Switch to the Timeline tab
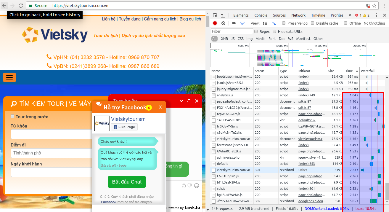The height and width of the screenshot is (212, 389). (318, 15)
